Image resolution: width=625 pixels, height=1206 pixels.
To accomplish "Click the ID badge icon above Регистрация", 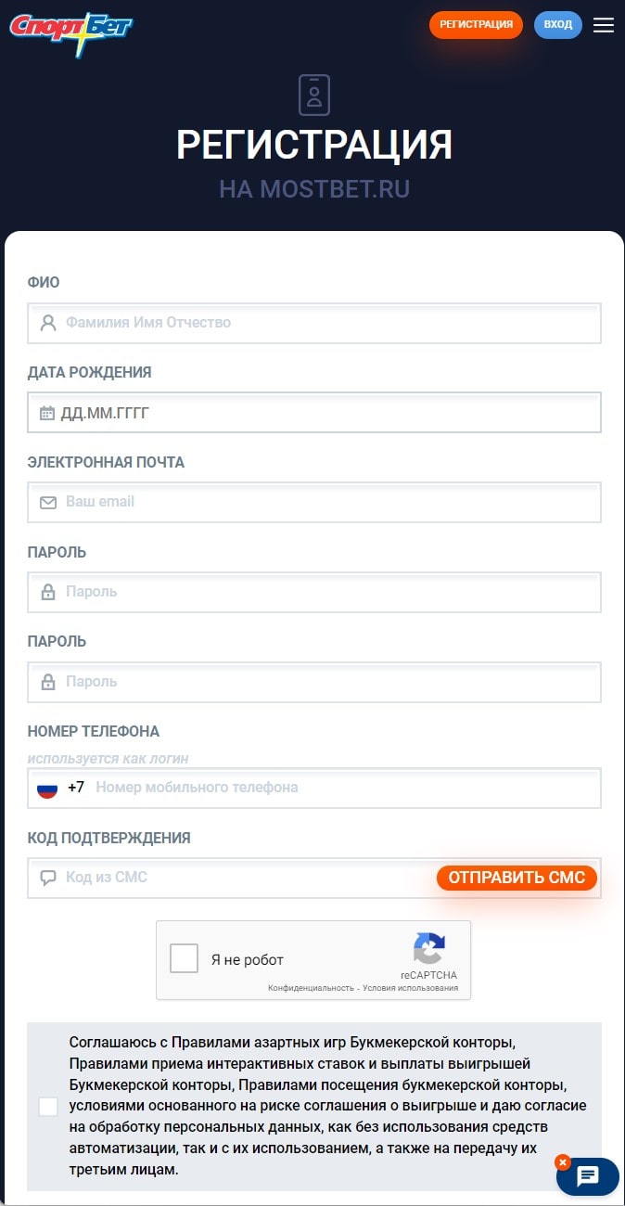I will (314, 95).
